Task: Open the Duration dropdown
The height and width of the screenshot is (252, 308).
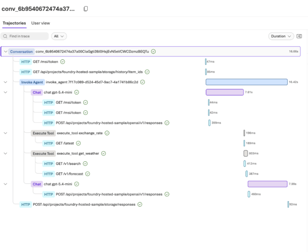Action: click(281, 36)
